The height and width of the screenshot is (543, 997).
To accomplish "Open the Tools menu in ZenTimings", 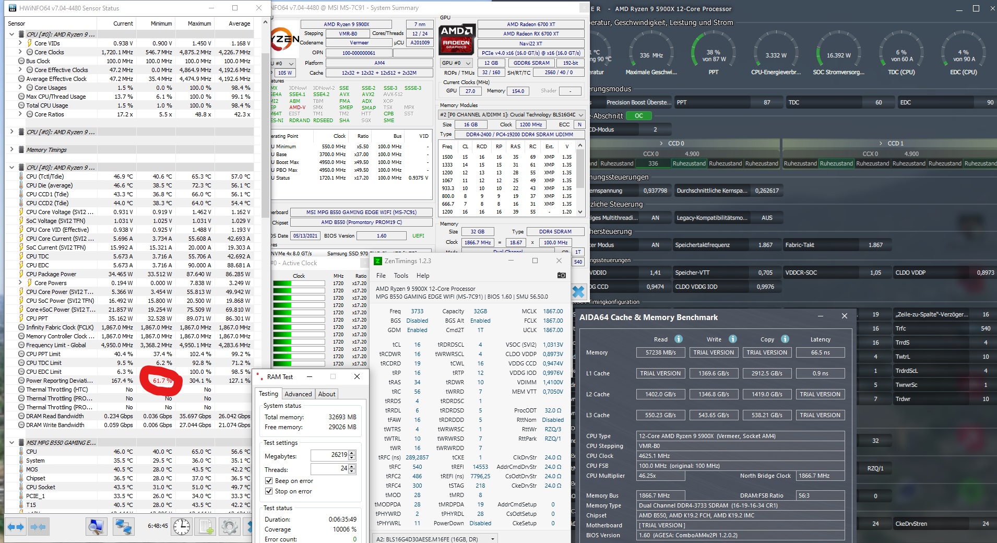I will pos(401,276).
